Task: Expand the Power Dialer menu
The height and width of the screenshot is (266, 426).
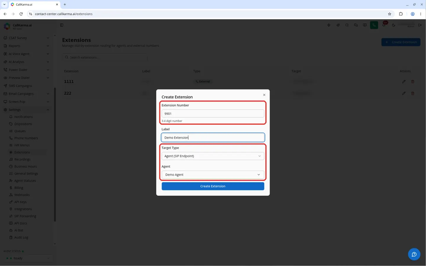Action: [x=26, y=70]
